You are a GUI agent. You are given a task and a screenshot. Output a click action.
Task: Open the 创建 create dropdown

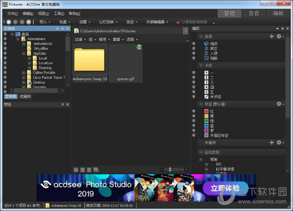tap(84, 22)
